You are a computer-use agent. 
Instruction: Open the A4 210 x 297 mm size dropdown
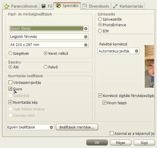[x=49, y=45]
